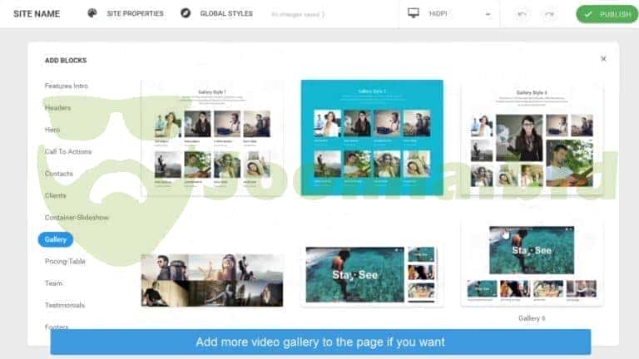
Task: Click the Site Properties palette icon
Action: point(92,14)
